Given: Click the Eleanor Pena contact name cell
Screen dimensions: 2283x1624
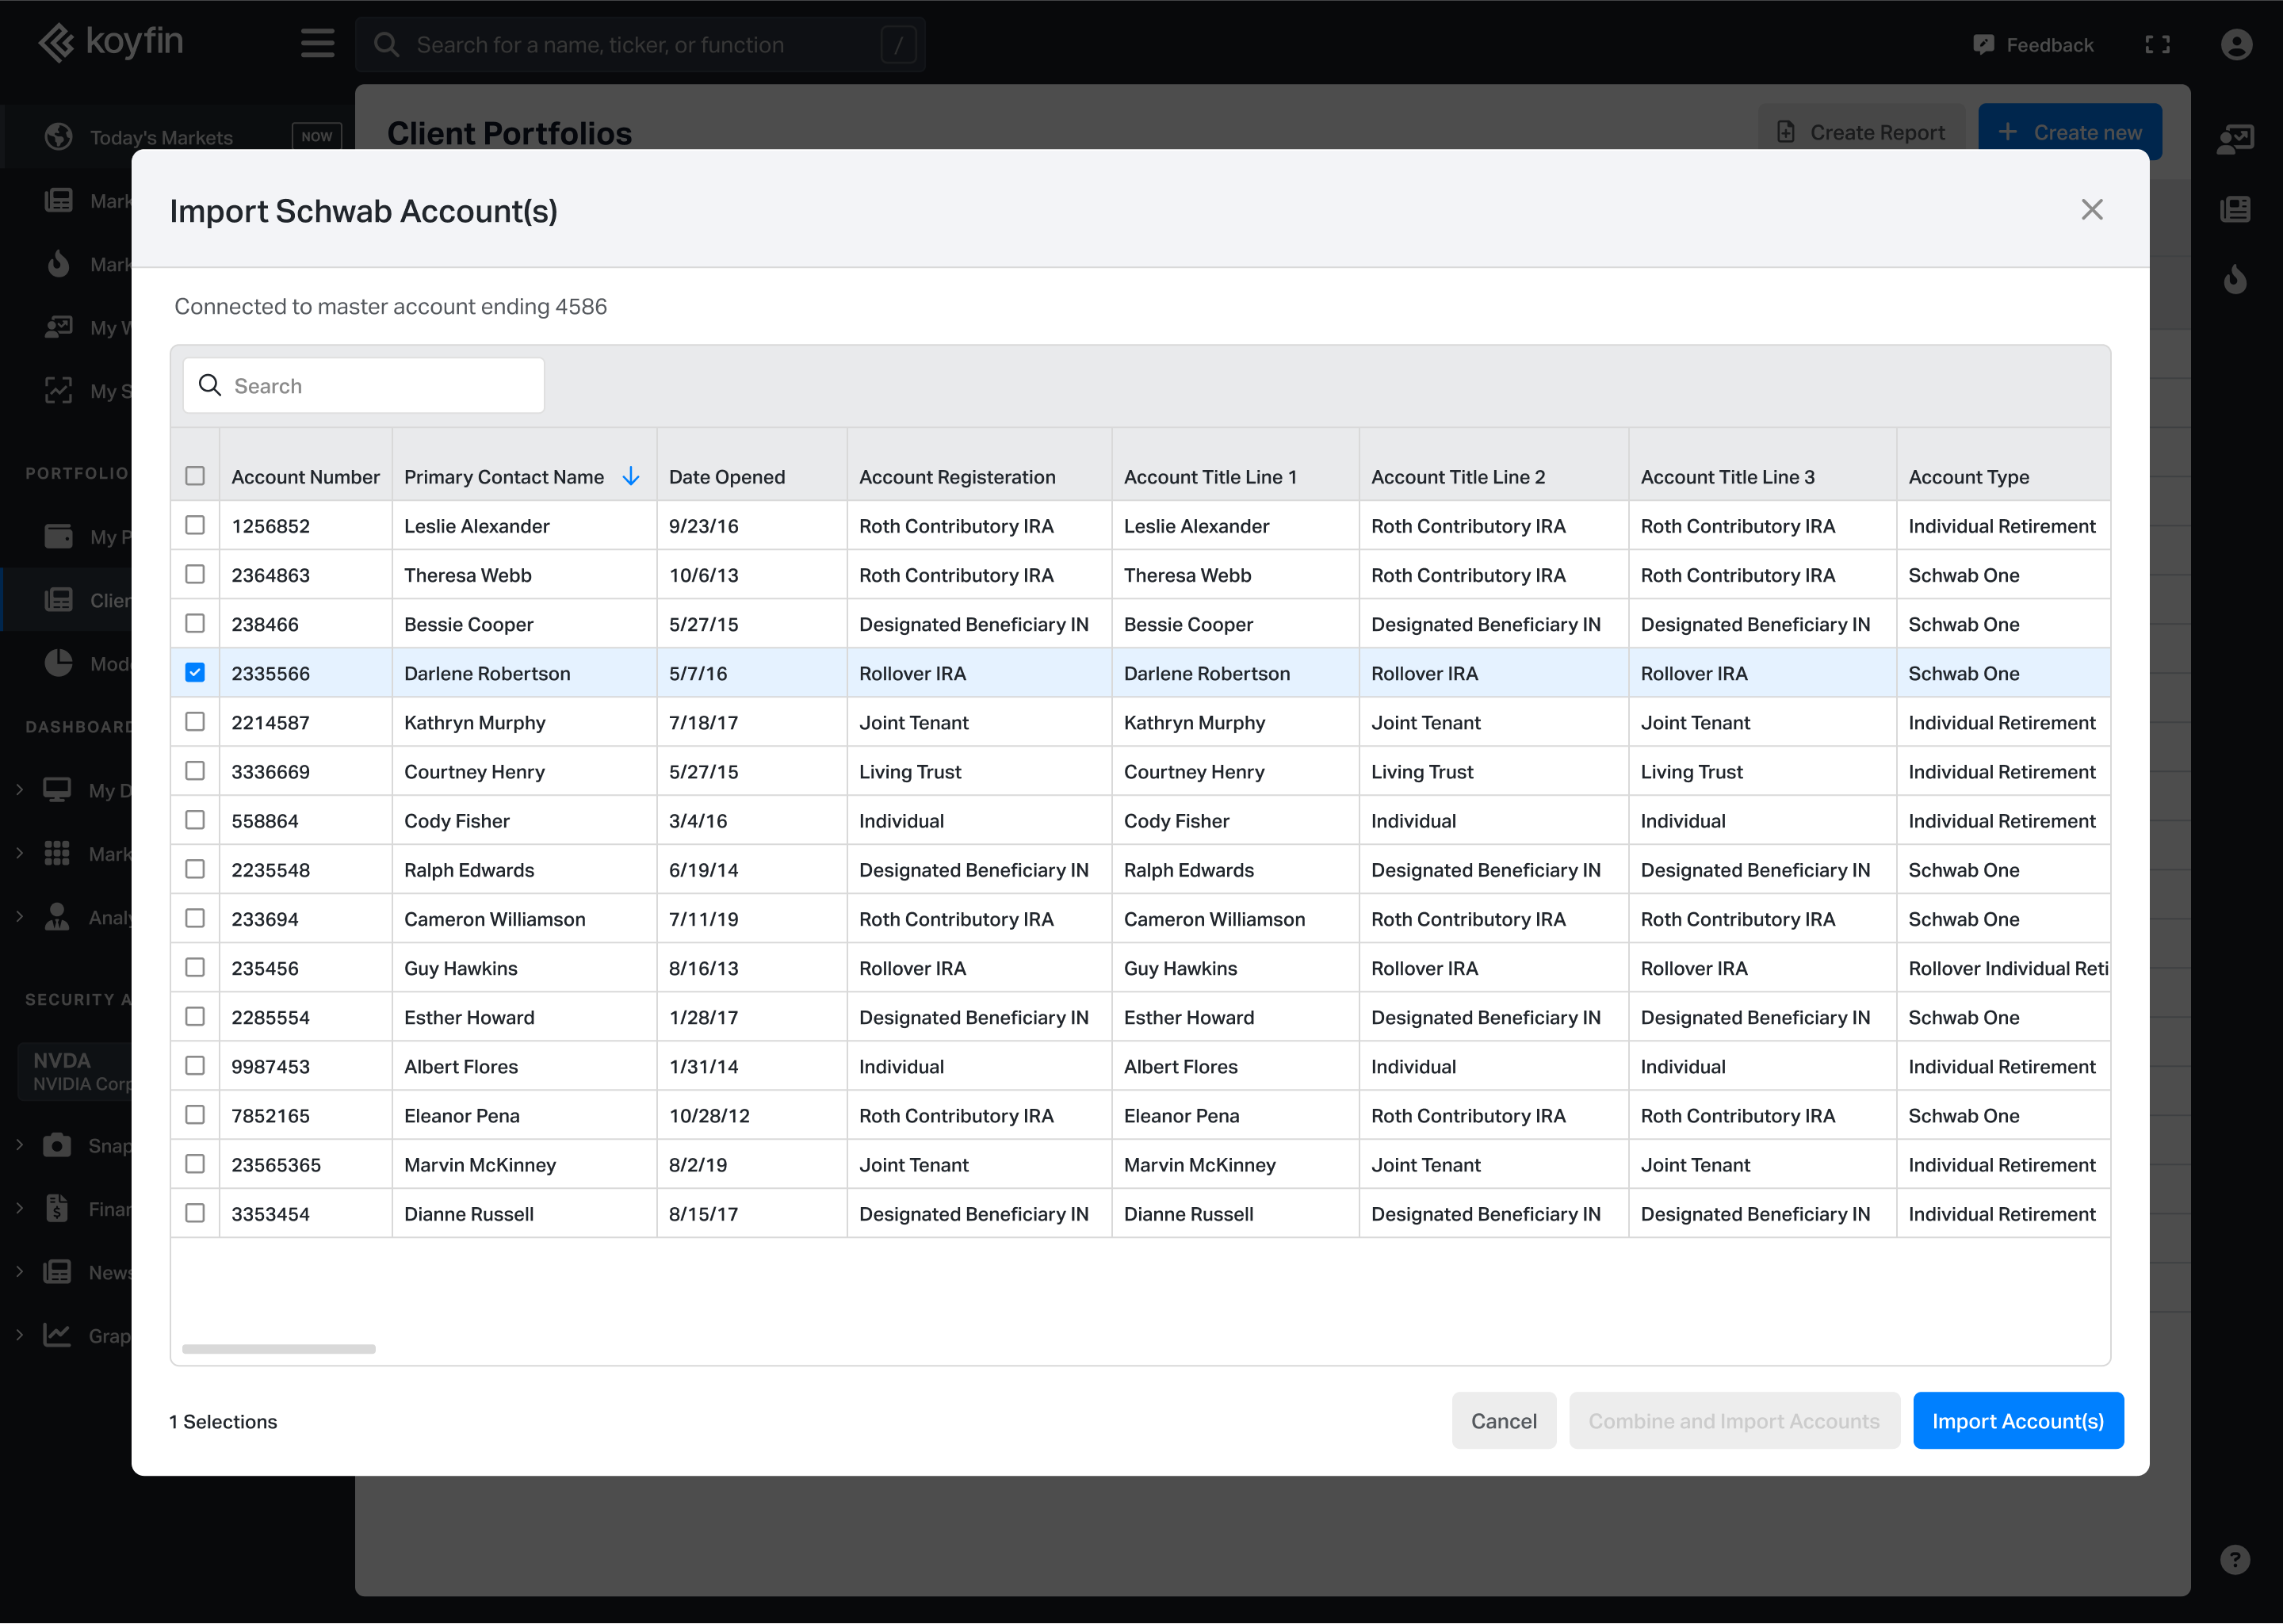Looking at the screenshot, I should (524, 1115).
